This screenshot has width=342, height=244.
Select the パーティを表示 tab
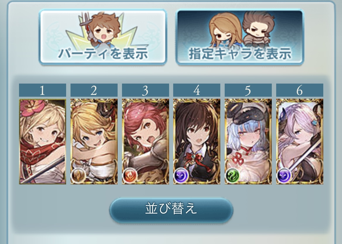click(103, 37)
